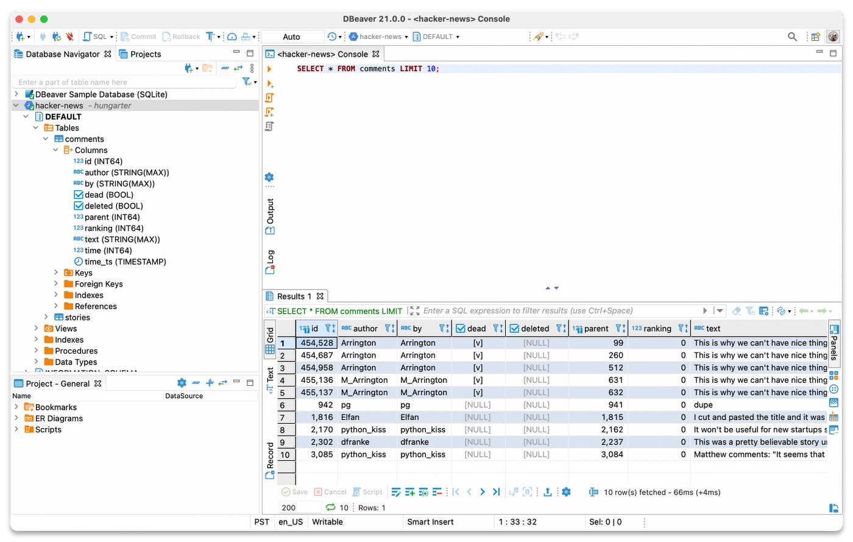
Task: Click the New Connection plug icon in main toolbar
Action: [x=21, y=37]
